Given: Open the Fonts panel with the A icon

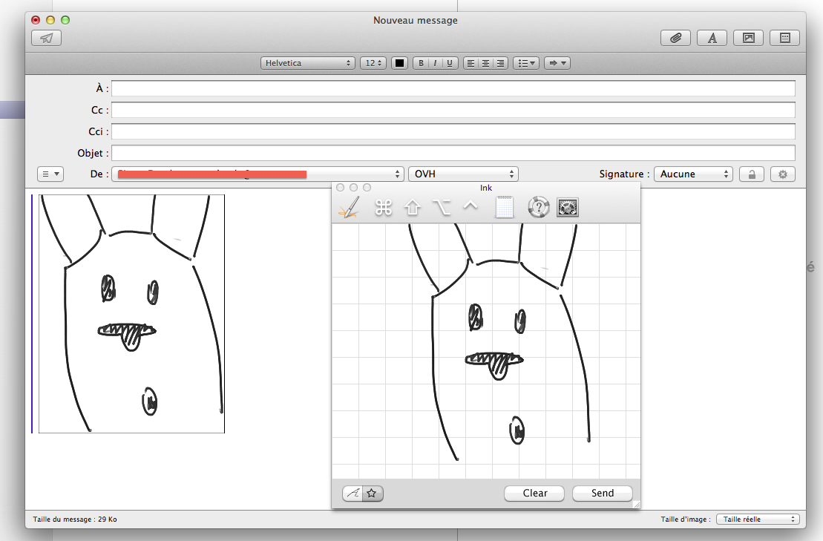Looking at the screenshot, I should (x=712, y=39).
